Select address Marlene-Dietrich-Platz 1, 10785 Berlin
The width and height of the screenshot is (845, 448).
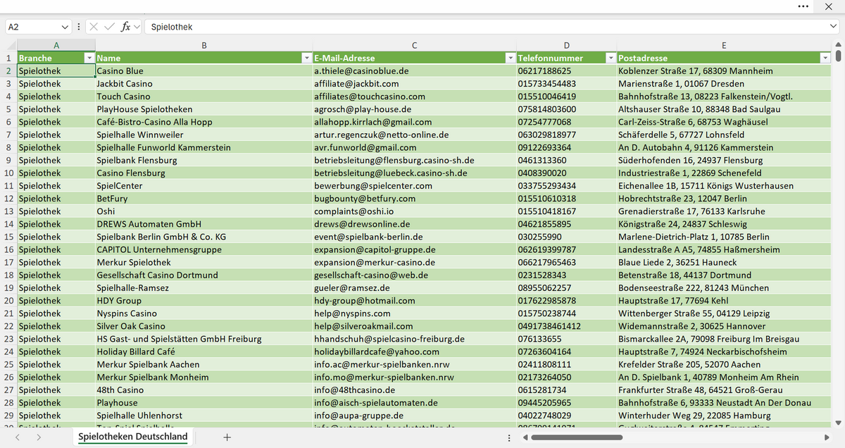(x=724, y=237)
